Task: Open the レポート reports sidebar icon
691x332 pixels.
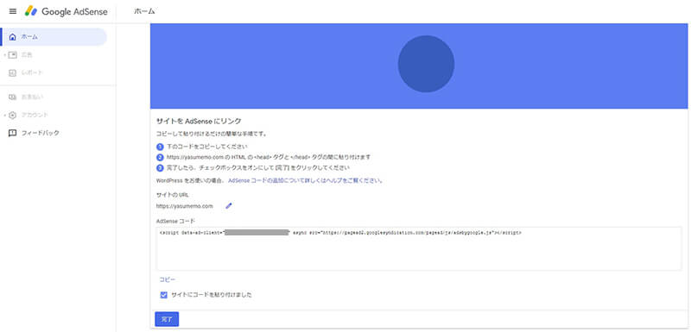Action: (x=13, y=72)
